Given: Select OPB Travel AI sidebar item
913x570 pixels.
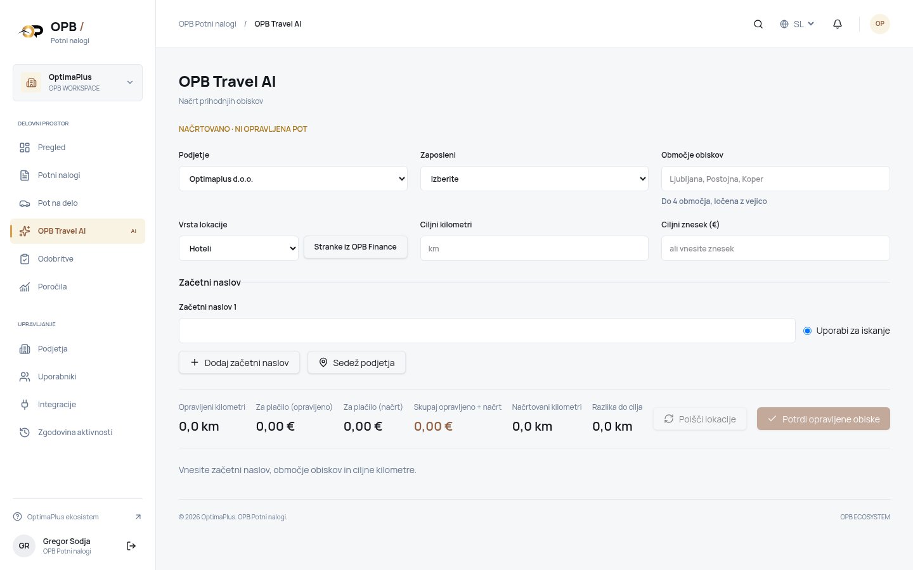Looking at the screenshot, I should [x=77, y=231].
